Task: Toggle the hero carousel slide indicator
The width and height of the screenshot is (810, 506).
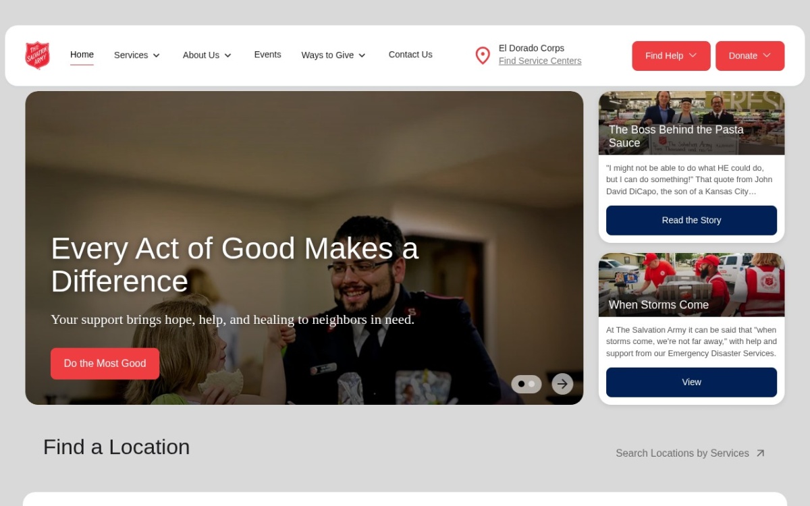Action: (x=526, y=384)
